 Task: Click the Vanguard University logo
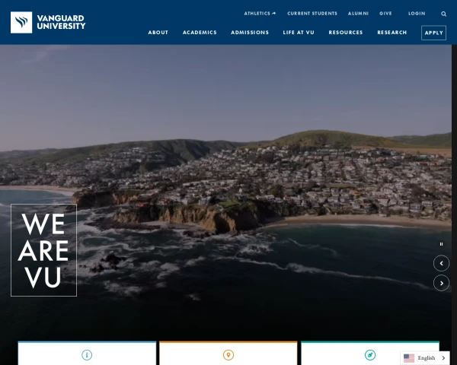point(48,22)
